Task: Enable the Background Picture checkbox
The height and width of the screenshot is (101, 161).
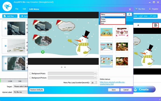Action: click(x=30, y=78)
